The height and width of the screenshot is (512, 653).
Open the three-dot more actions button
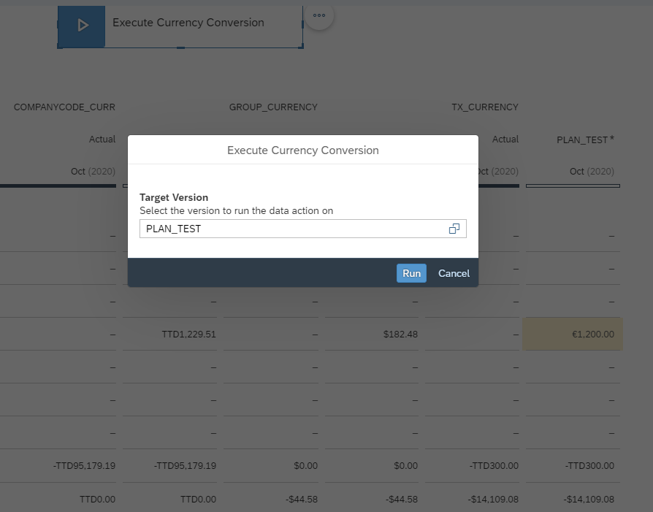[x=319, y=15]
